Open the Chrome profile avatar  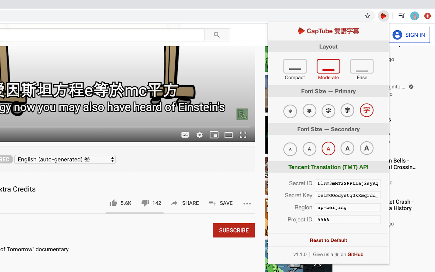click(415, 16)
